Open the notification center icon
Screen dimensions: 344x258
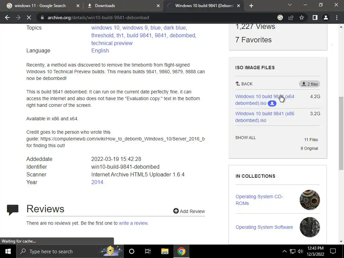(333, 251)
